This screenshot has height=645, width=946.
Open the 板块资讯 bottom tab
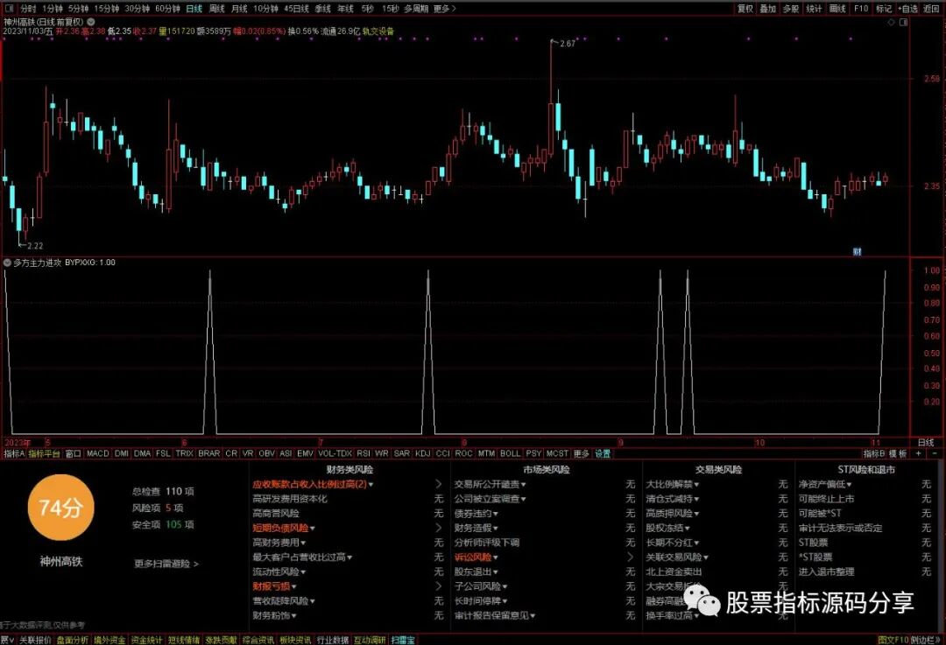pos(296,640)
